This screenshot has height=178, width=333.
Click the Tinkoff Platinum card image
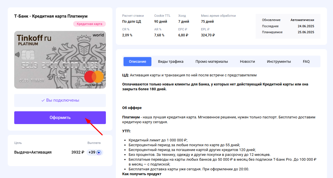pos(60,60)
